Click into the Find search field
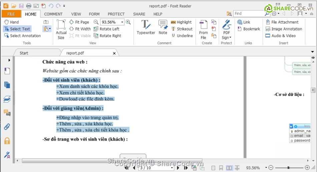 point(249,14)
